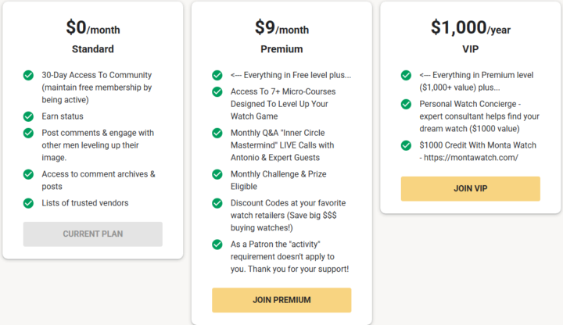Click checkmark beside Personal Watch Concierge
Screen dimensions: 563x325
pyautogui.click(x=406, y=104)
